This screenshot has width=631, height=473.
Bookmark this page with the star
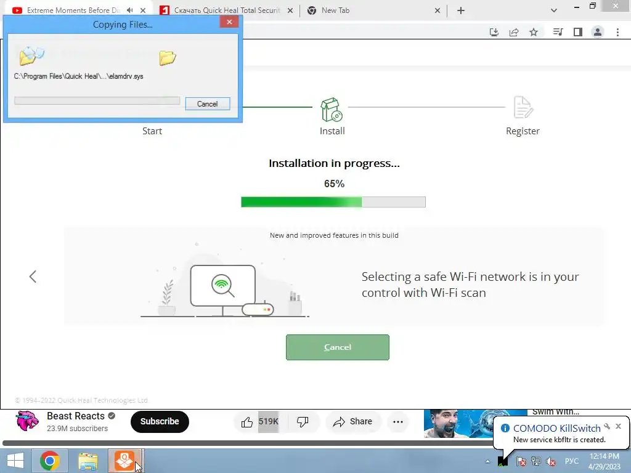pos(534,32)
